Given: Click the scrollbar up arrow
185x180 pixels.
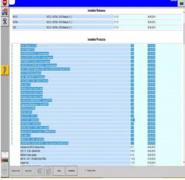Looking at the screenshot, I should [184, 13].
